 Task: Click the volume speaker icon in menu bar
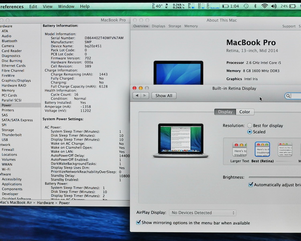[274, 6]
